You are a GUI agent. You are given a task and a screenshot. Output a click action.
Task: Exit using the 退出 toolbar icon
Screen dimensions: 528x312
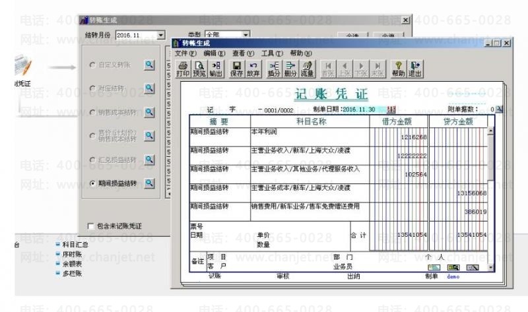pos(415,69)
